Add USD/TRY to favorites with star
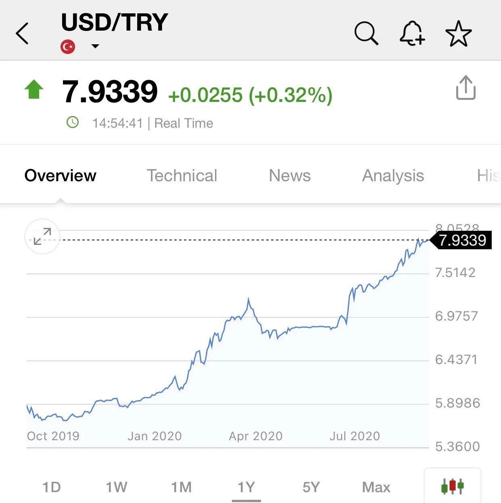 point(458,33)
